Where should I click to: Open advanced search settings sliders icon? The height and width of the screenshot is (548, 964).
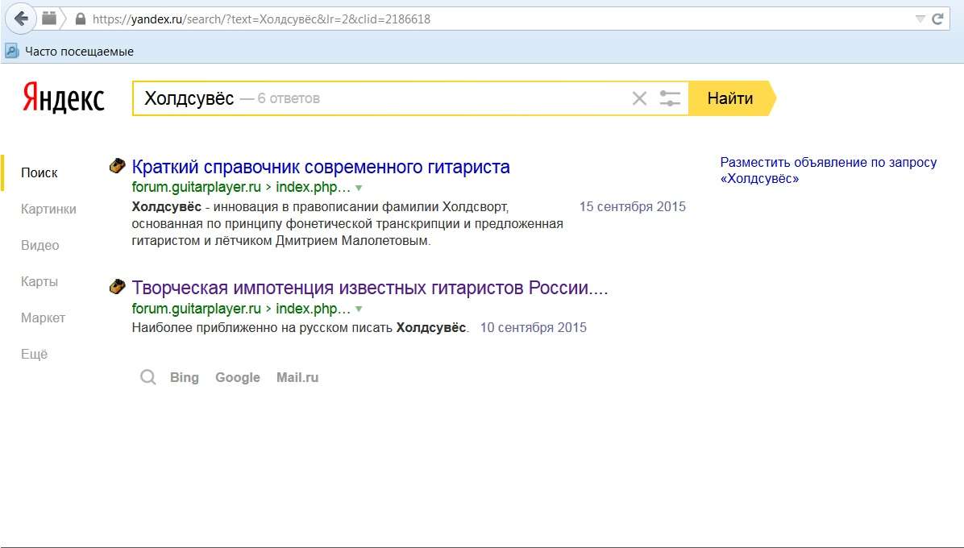coord(670,98)
